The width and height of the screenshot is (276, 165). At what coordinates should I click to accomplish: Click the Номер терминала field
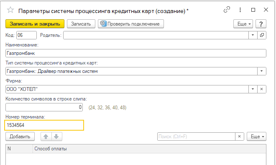click(44, 125)
